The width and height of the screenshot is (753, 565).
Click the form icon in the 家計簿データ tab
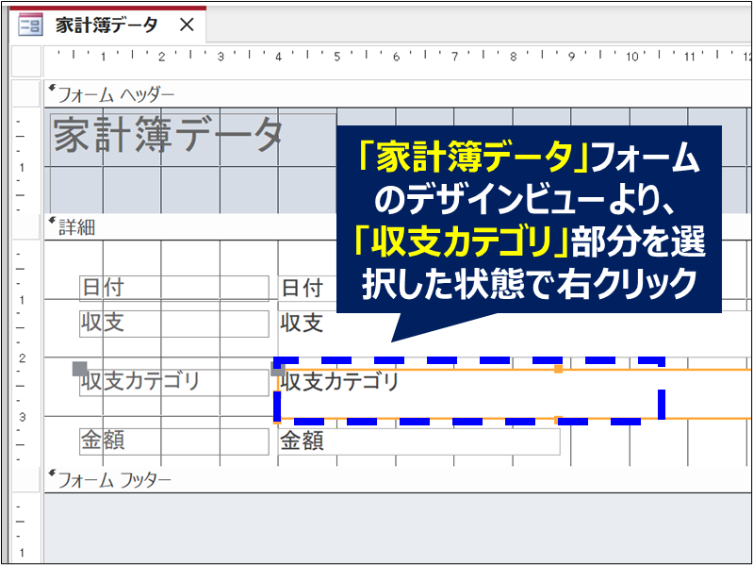click(x=30, y=25)
